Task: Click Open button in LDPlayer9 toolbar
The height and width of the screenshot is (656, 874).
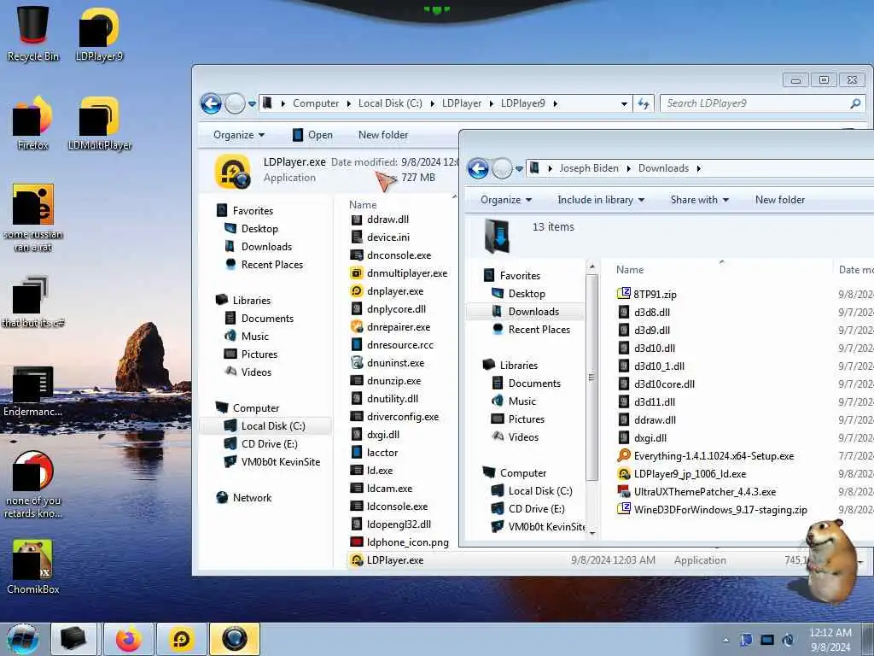Action: 312,135
